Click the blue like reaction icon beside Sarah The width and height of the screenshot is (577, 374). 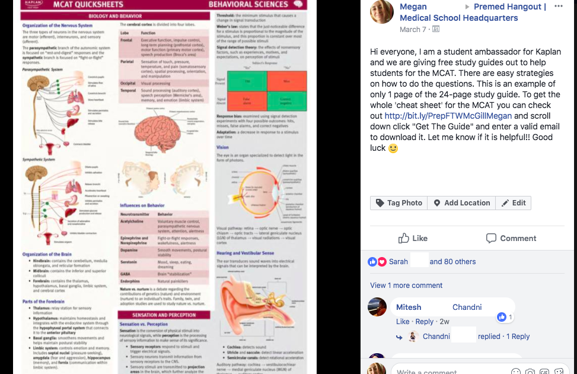[372, 262]
